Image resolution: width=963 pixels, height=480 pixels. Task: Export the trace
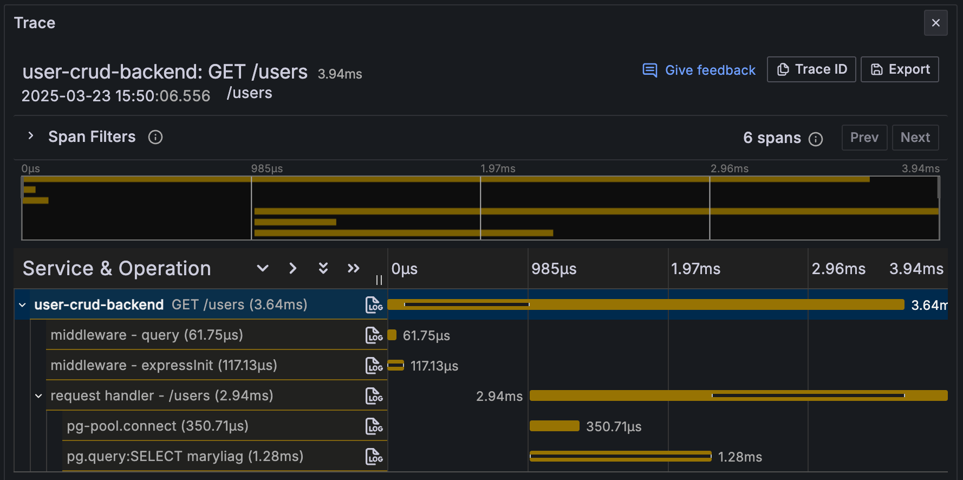[x=900, y=69]
